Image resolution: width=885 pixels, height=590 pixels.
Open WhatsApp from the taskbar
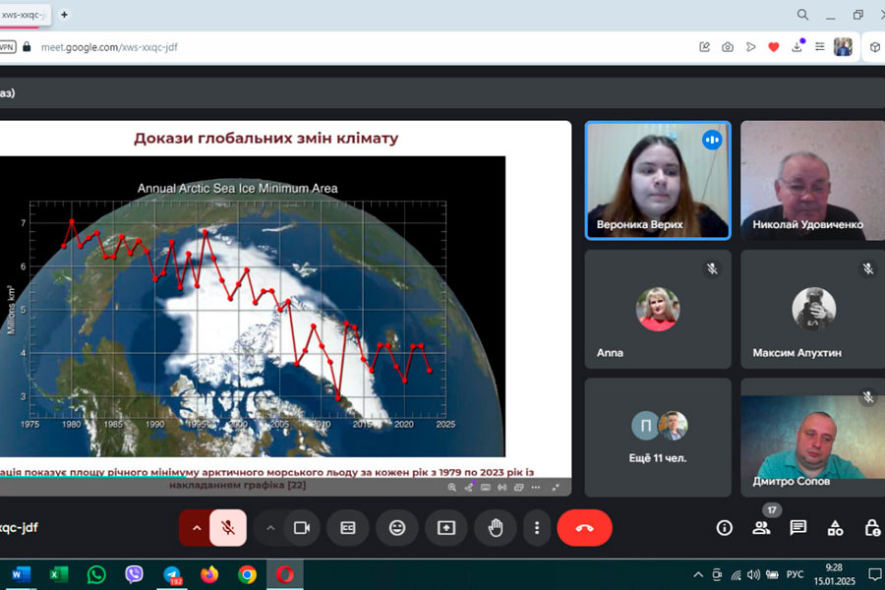96,574
